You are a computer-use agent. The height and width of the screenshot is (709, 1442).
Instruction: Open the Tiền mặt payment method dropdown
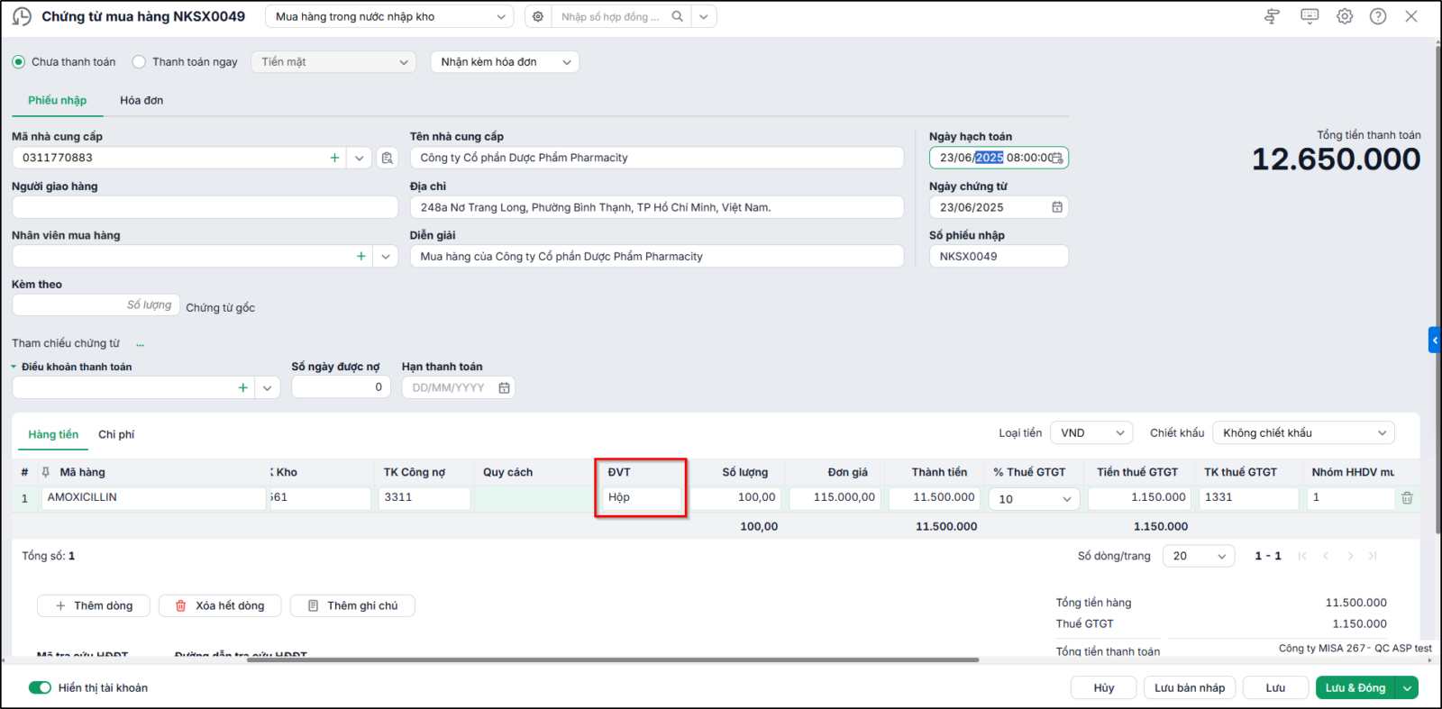point(333,62)
